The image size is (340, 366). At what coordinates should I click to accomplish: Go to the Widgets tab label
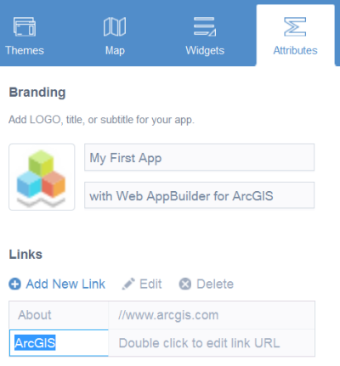click(205, 50)
